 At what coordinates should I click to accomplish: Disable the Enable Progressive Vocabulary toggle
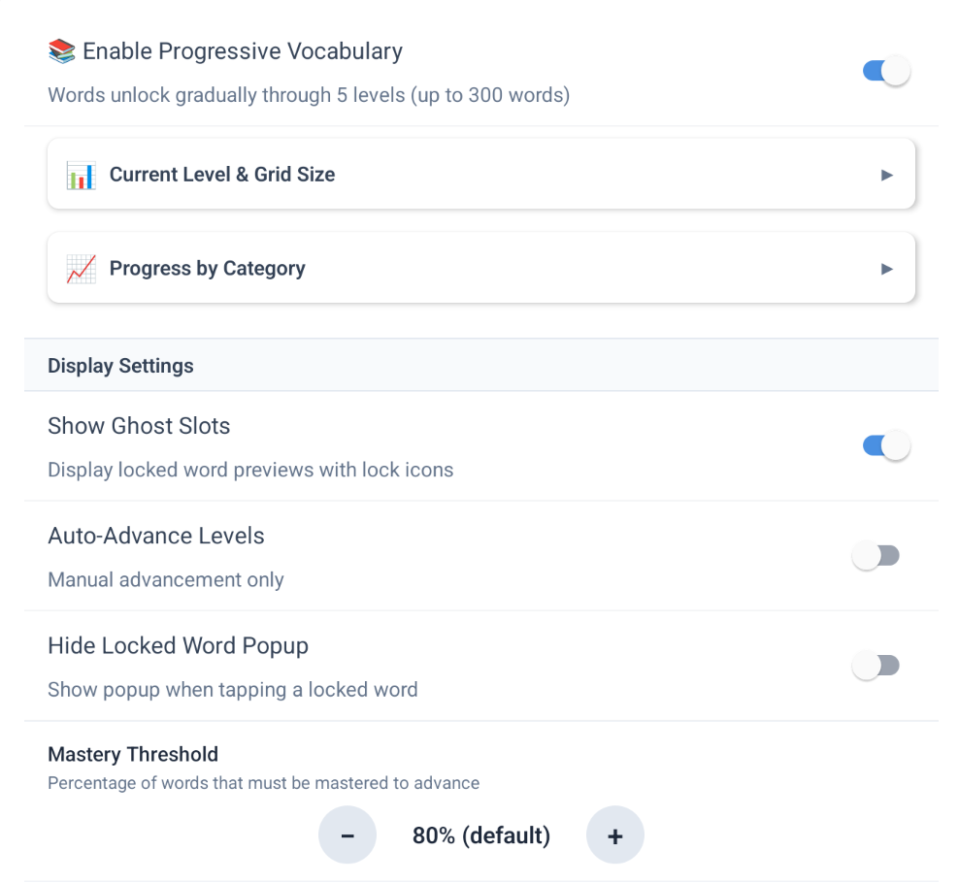pyautogui.click(x=886, y=71)
